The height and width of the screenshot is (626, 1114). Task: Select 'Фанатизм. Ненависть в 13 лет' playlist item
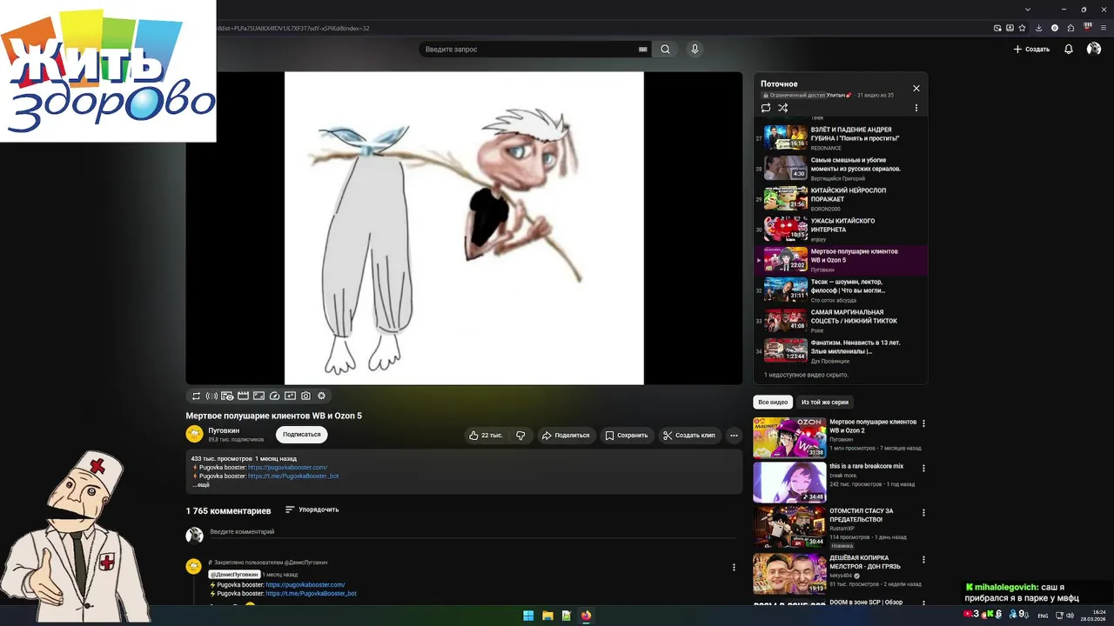point(841,350)
